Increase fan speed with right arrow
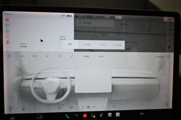This screenshot has width=181, height=120. coord(103,107)
